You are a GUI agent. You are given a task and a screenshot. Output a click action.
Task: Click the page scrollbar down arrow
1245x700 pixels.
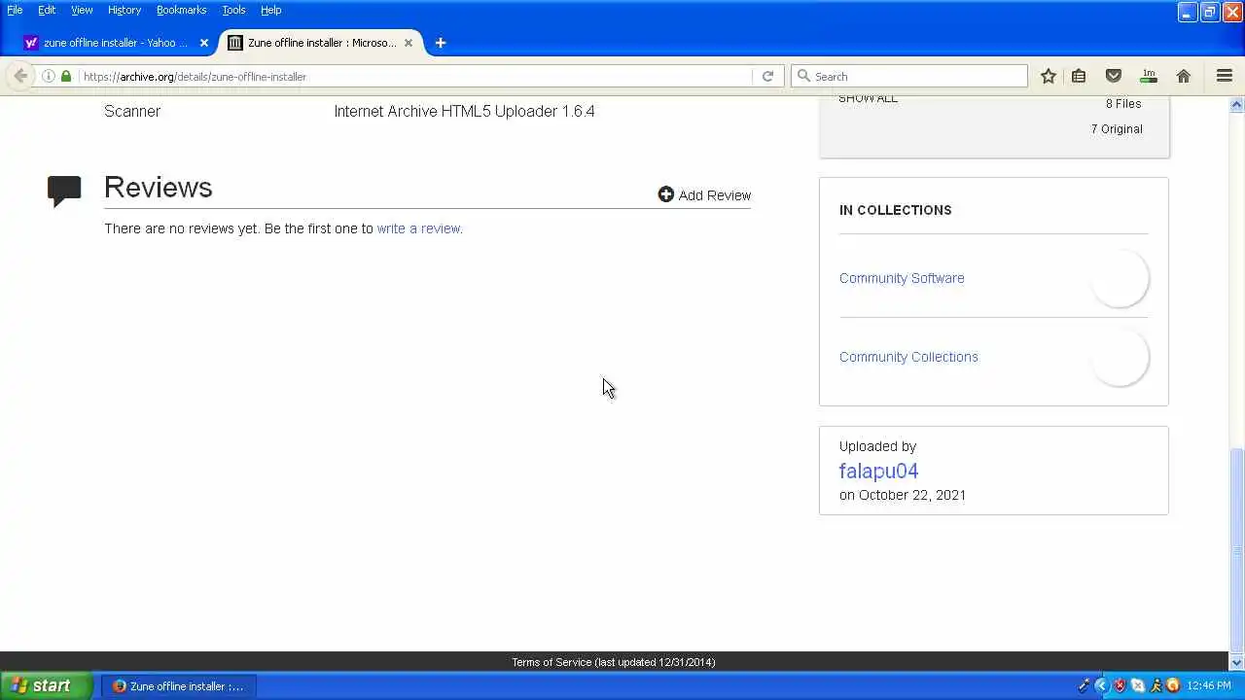coord(1237,663)
